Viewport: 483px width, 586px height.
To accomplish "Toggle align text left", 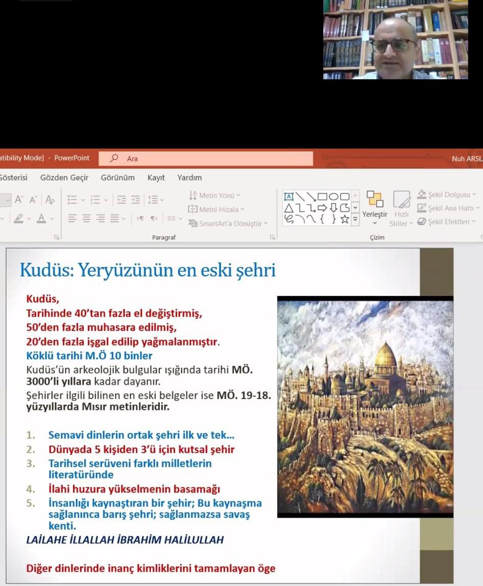I will pos(73,218).
